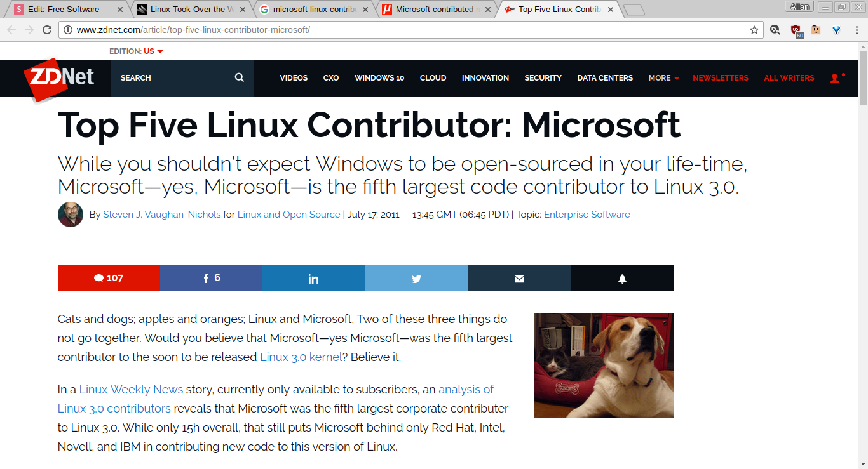This screenshot has height=469, width=868.
Task: Open the Chrome three-dot menu
Action: click(857, 30)
